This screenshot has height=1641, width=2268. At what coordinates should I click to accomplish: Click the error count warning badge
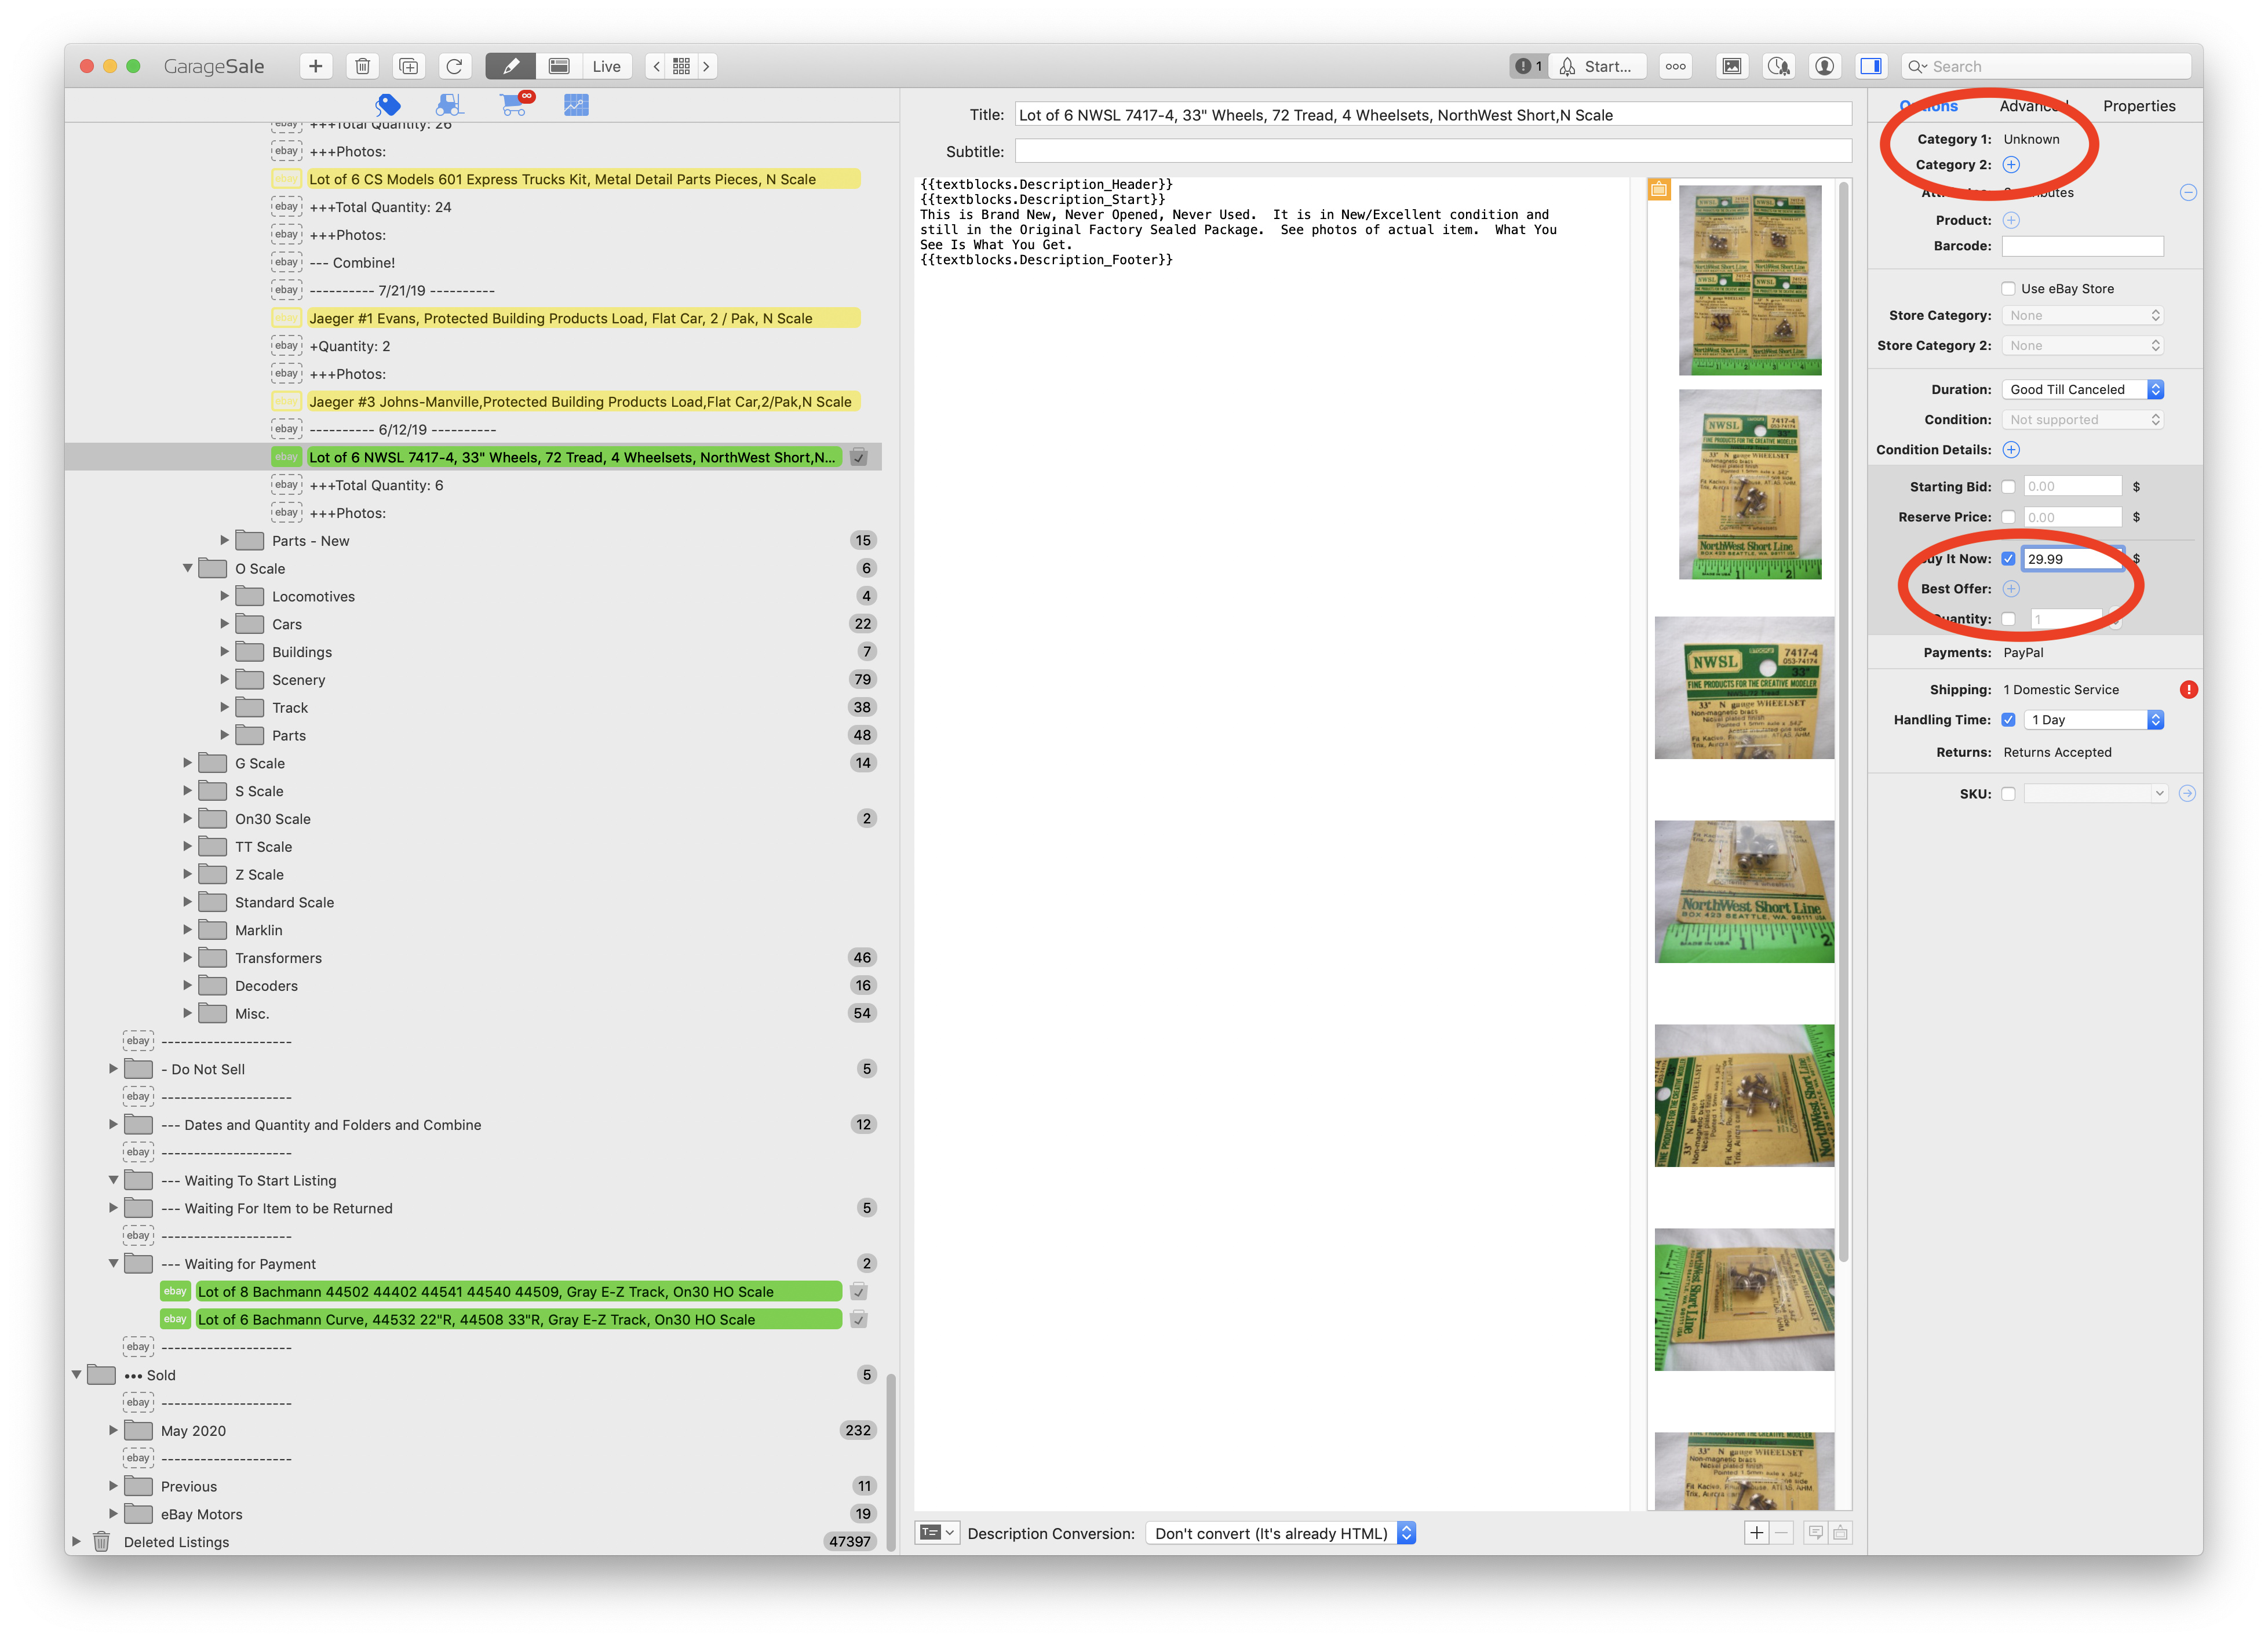coord(1528,66)
